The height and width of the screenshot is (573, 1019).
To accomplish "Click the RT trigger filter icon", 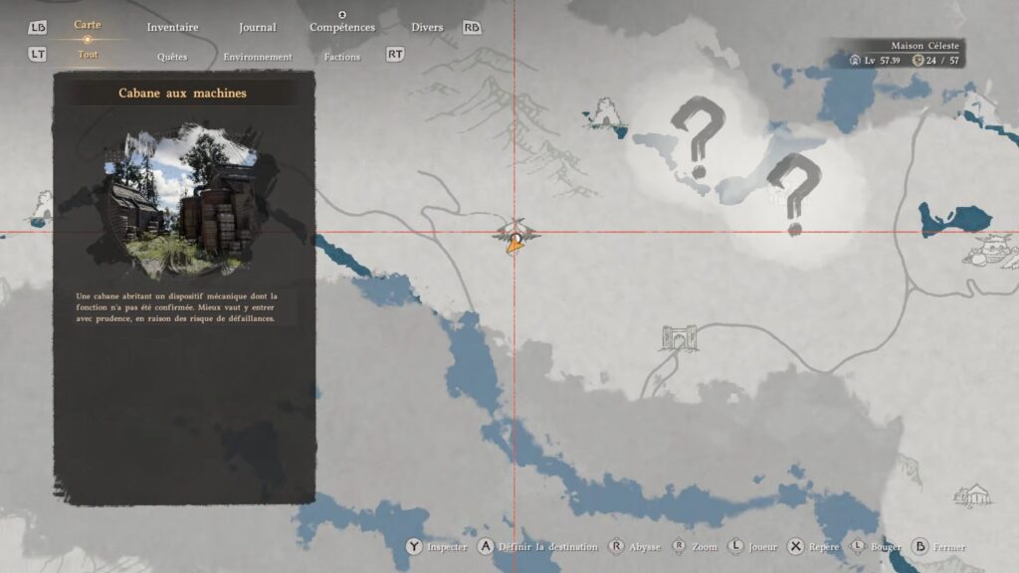I will tap(395, 55).
